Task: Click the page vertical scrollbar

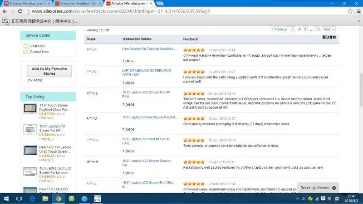Action: 361,89
